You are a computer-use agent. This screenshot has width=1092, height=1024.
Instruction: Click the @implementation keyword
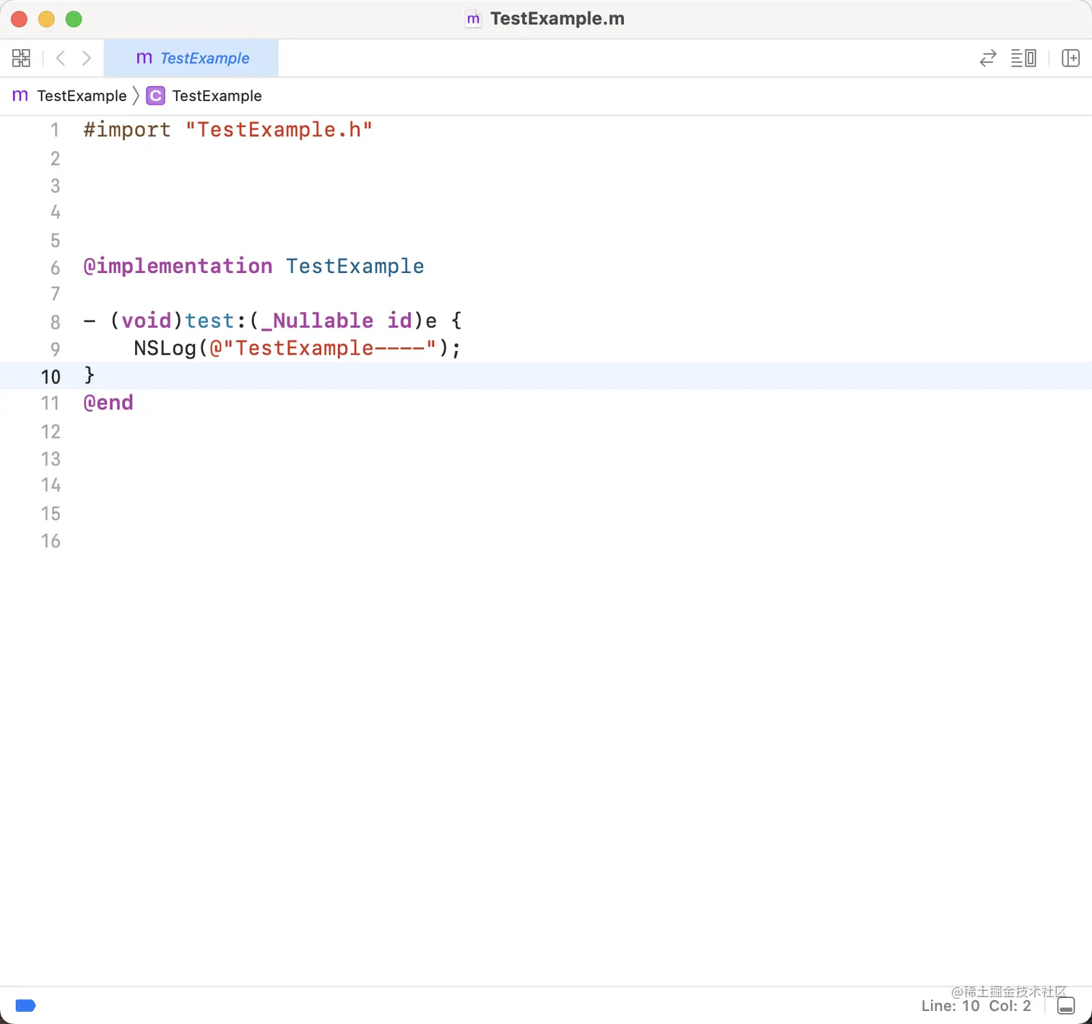tap(178, 266)
